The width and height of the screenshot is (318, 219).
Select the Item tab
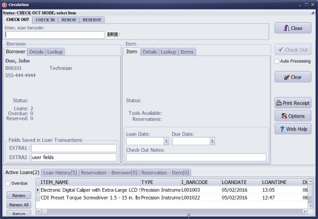point(132,52)
